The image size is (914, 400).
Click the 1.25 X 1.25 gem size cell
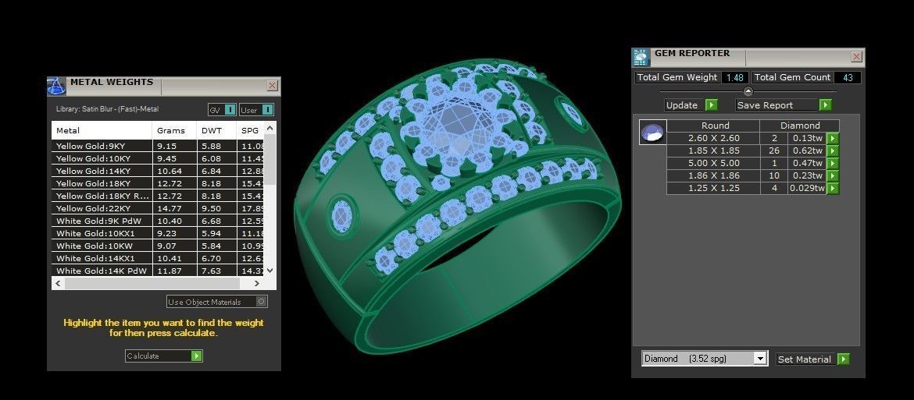click(x=713, y=189)
